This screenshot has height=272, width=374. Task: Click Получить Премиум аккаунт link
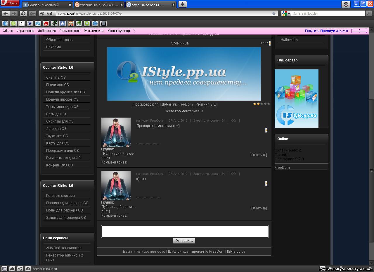tap(327, 31)
